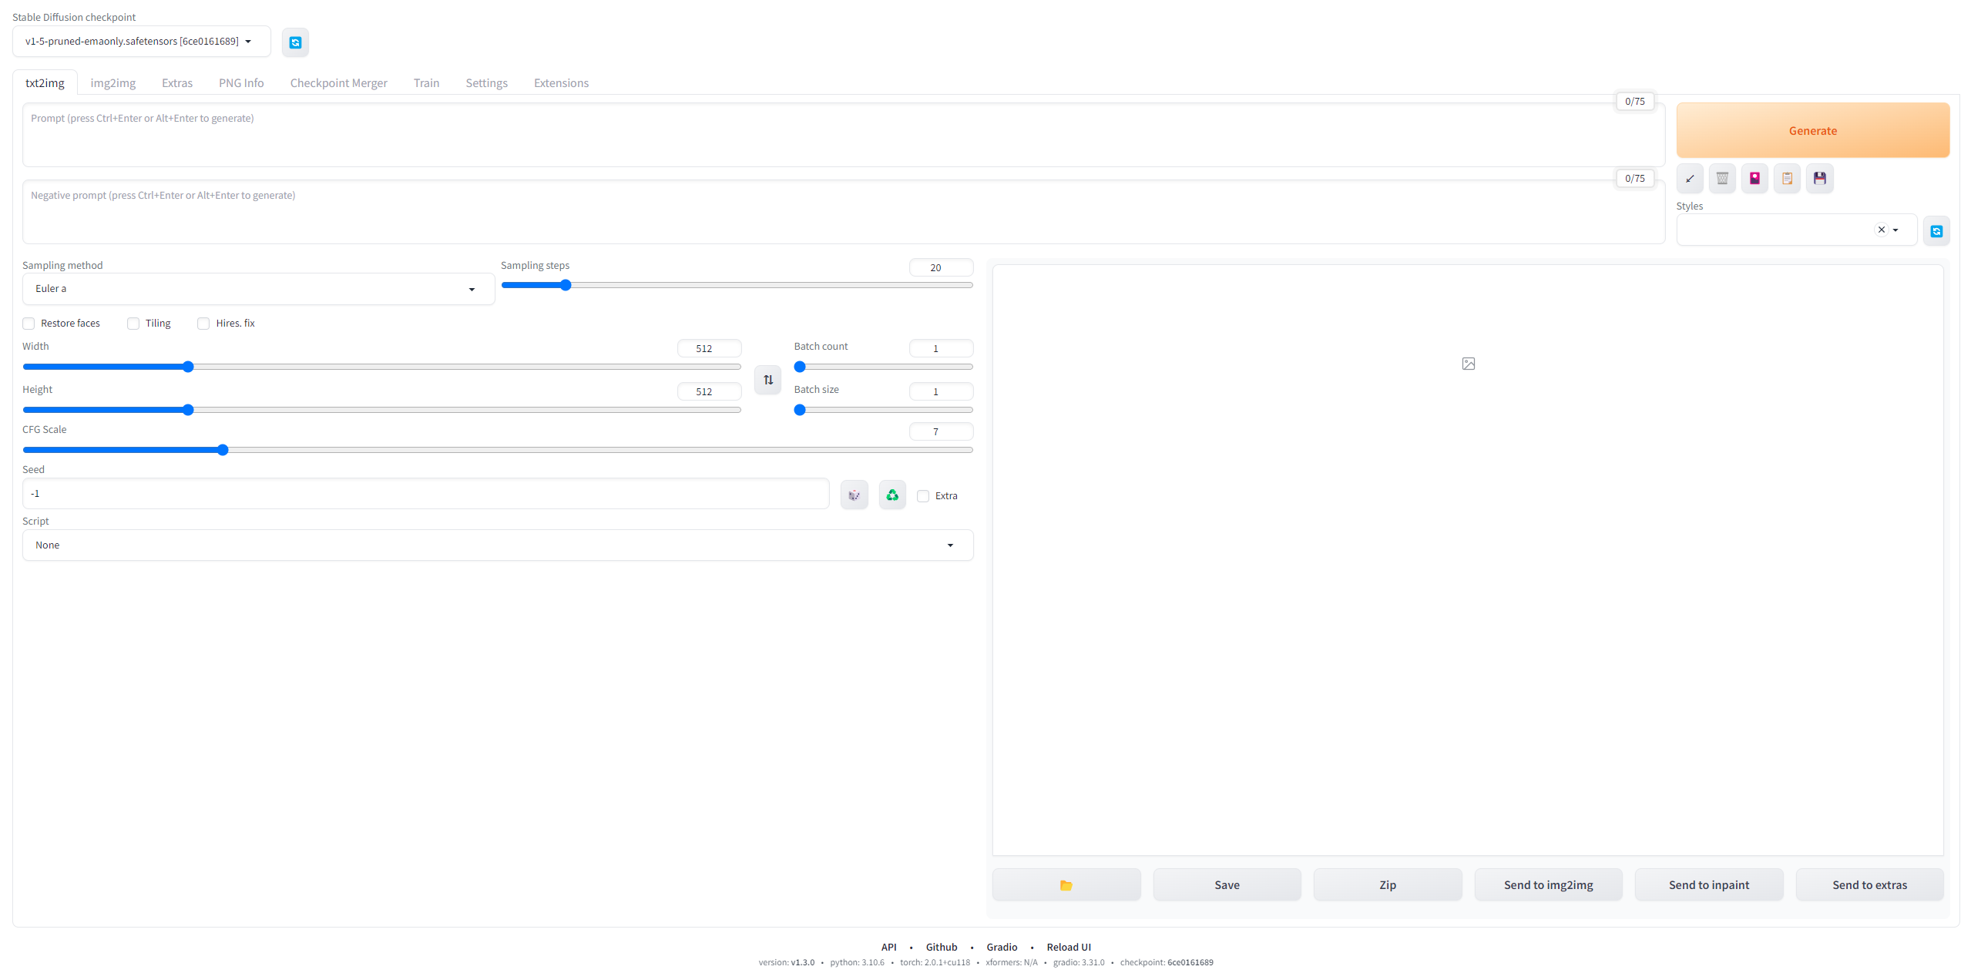
Task: Open the Sampling method dropdown
Action: (x=258, y=289)
